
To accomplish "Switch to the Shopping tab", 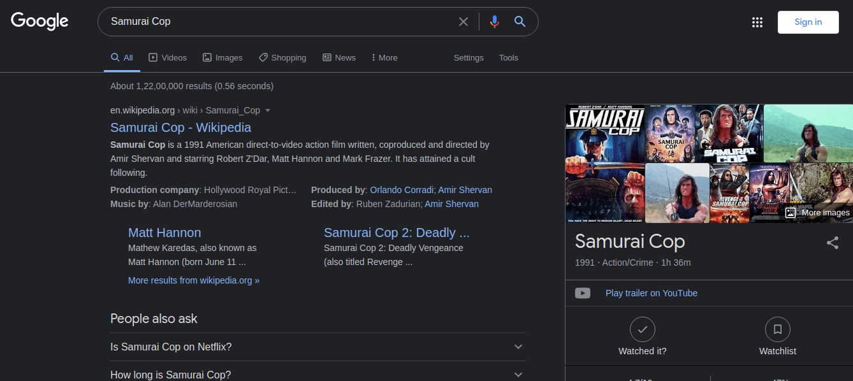I will pos(282,57).
